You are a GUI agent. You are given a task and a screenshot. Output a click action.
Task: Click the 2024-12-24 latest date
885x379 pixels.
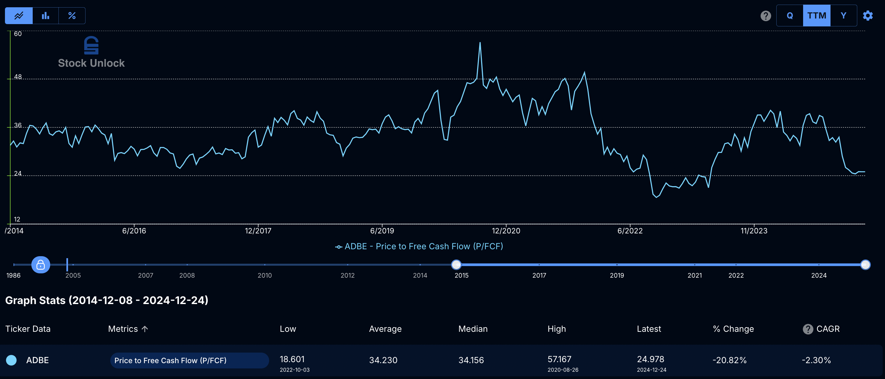(652, 370)
